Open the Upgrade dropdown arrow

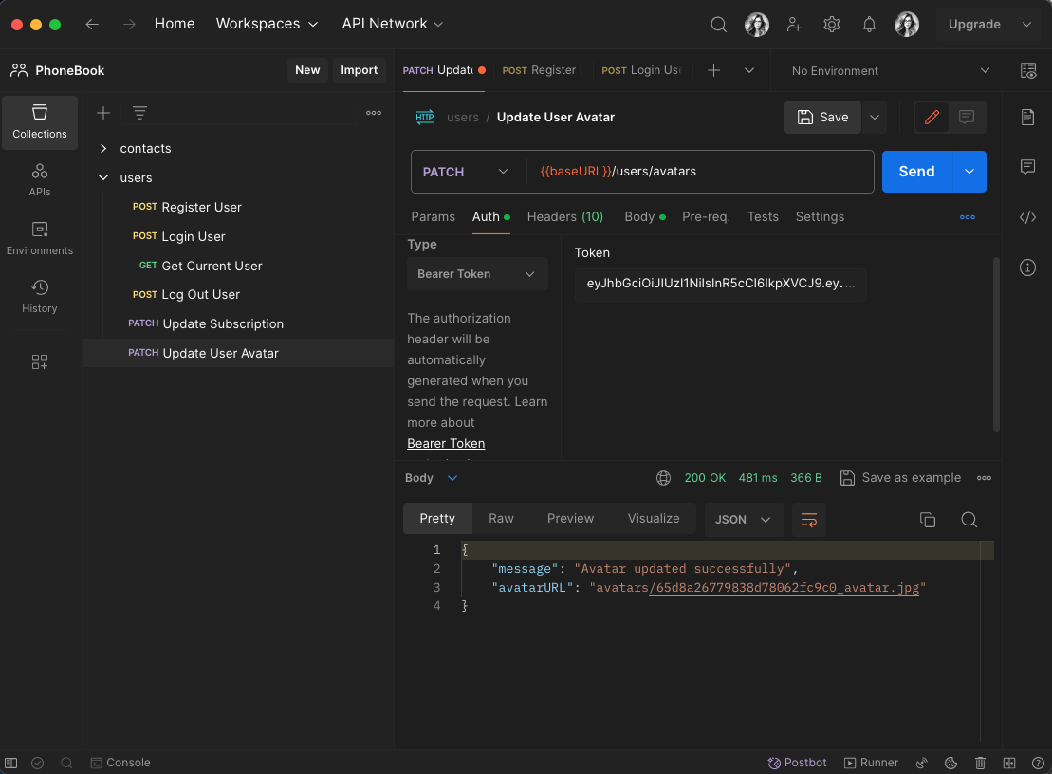(x=1026, y=24)
